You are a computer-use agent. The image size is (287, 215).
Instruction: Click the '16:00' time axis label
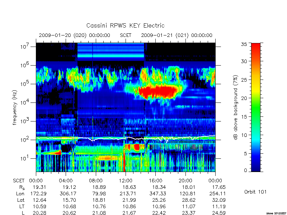(156, 181)
